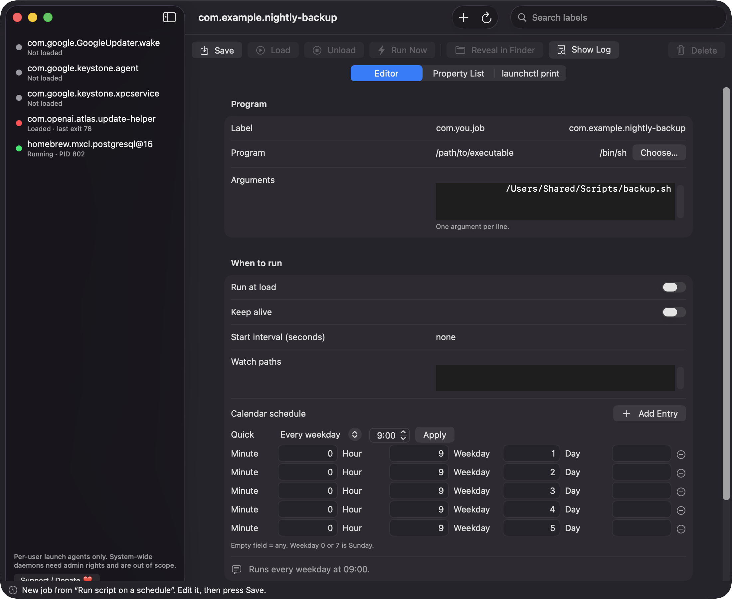Remove the Weekday 5 calendar entry

[x=681, y=529]
